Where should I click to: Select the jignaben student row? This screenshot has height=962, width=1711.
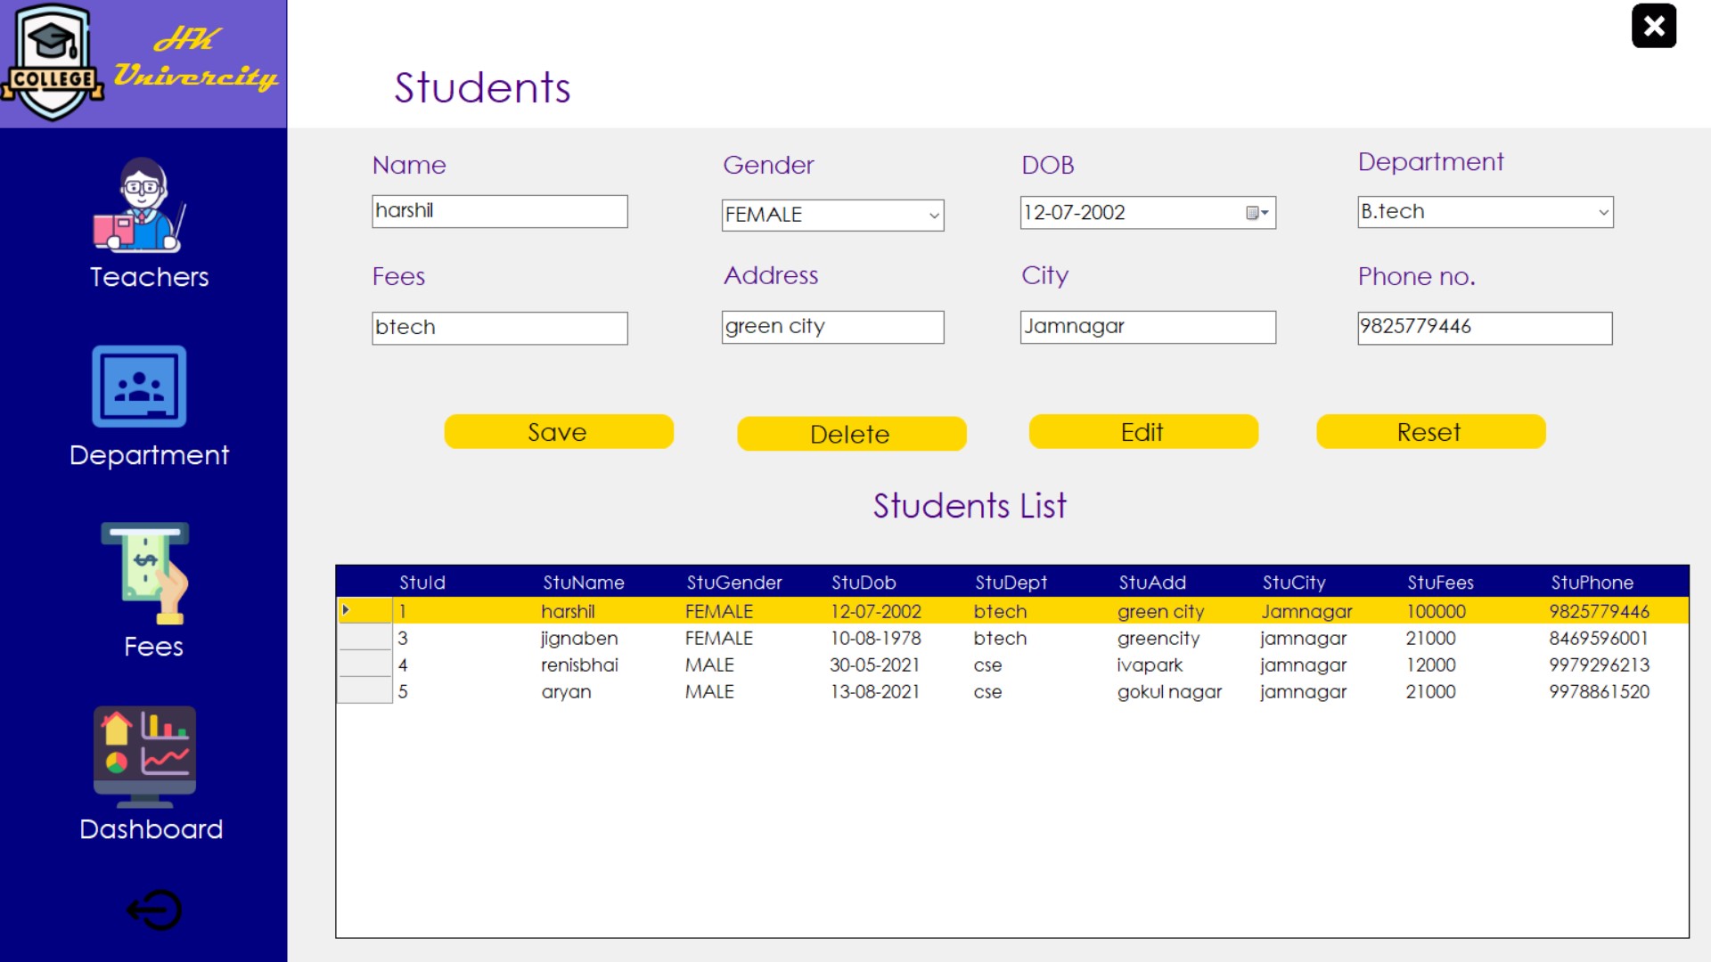coord(579,639)
